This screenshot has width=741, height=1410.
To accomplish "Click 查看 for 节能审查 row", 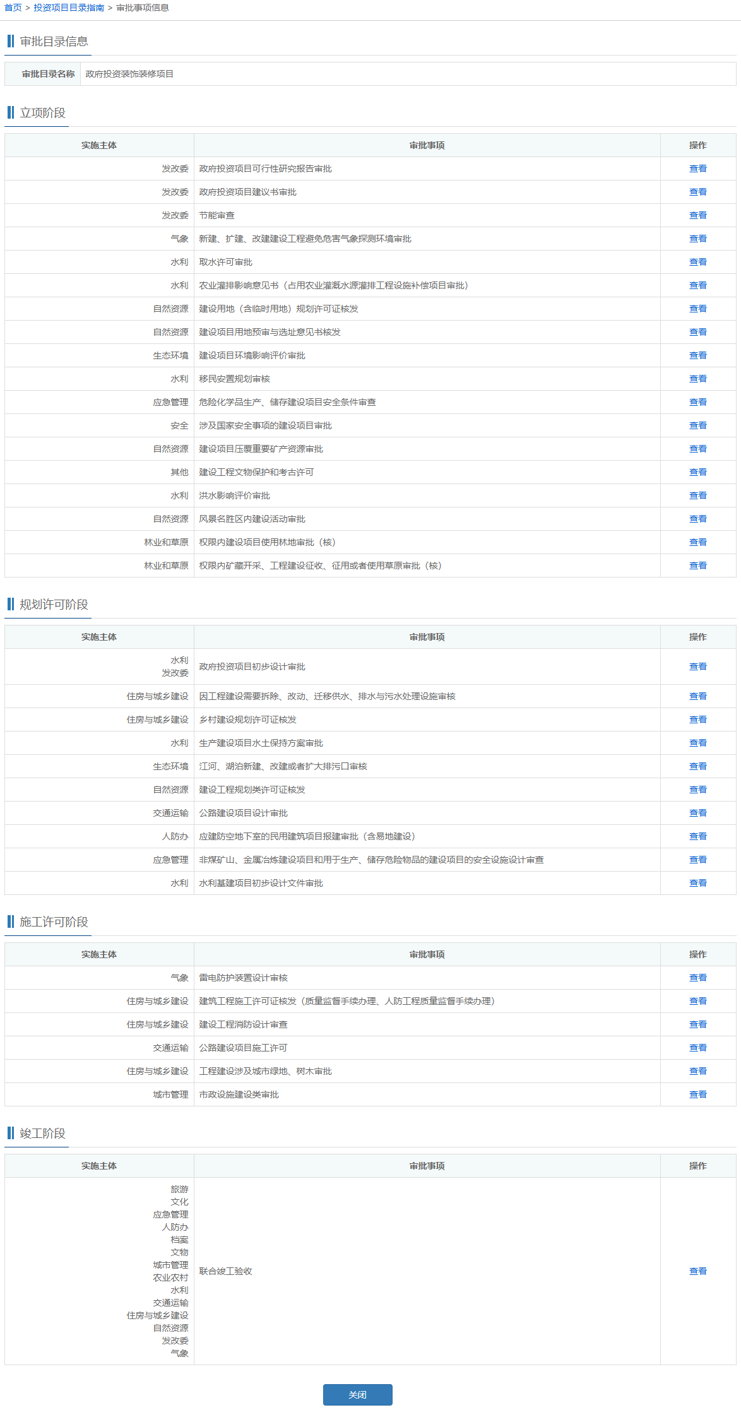I will point(697,215).
